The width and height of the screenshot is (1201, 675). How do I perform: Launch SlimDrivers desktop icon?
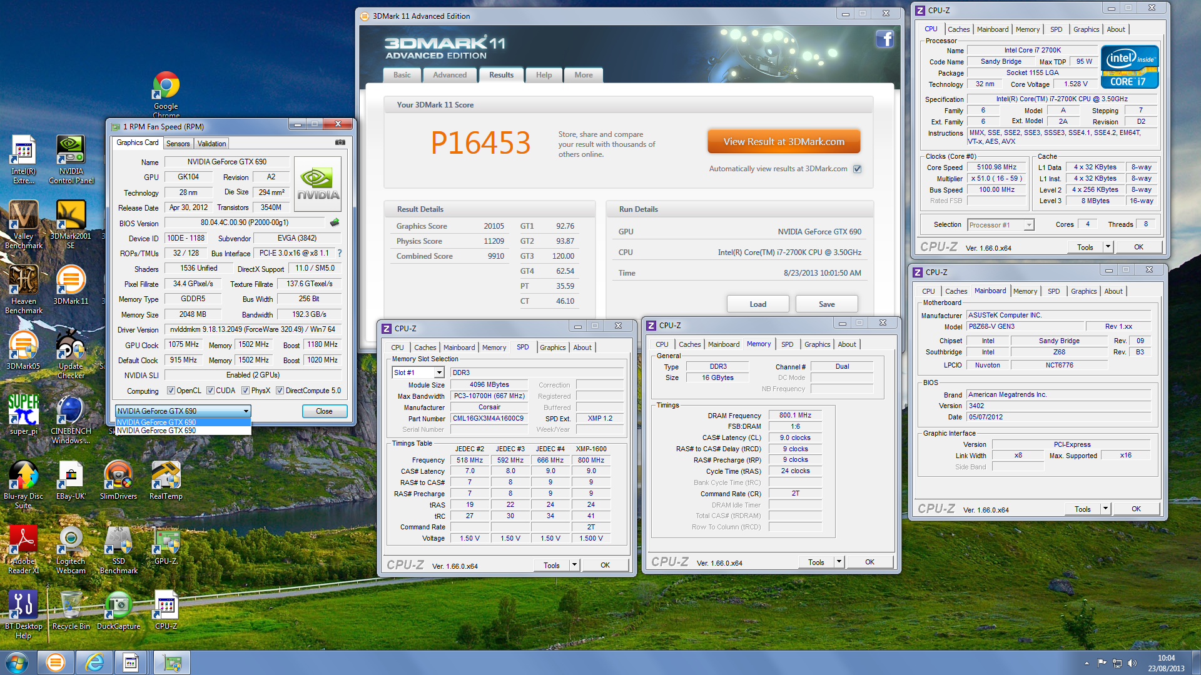point(118,480)
